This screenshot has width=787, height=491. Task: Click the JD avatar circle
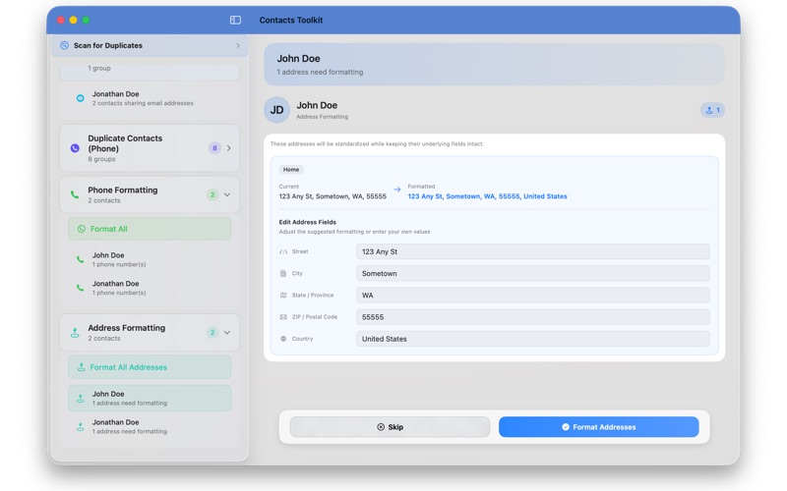[277, 110]
